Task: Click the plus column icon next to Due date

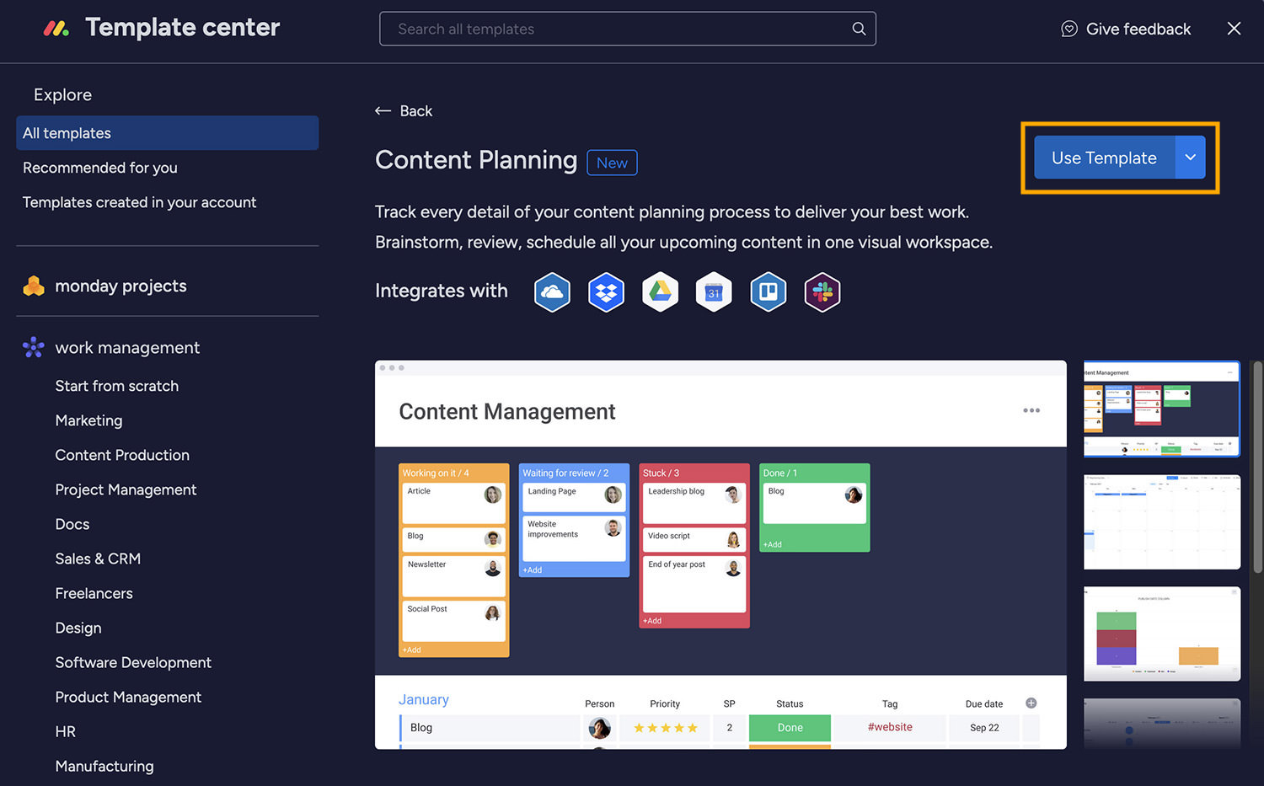Action: pos(1031,703)
